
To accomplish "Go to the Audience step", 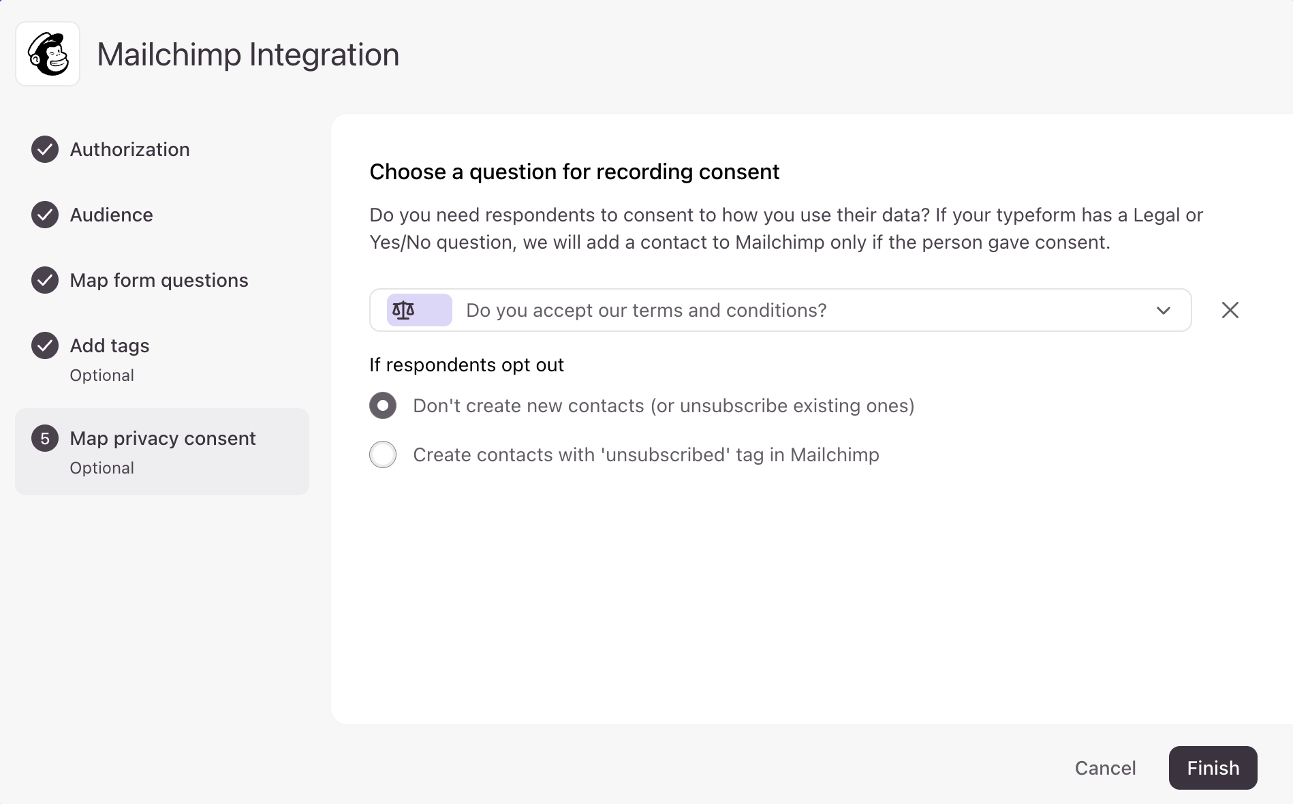I will [112, 215].
